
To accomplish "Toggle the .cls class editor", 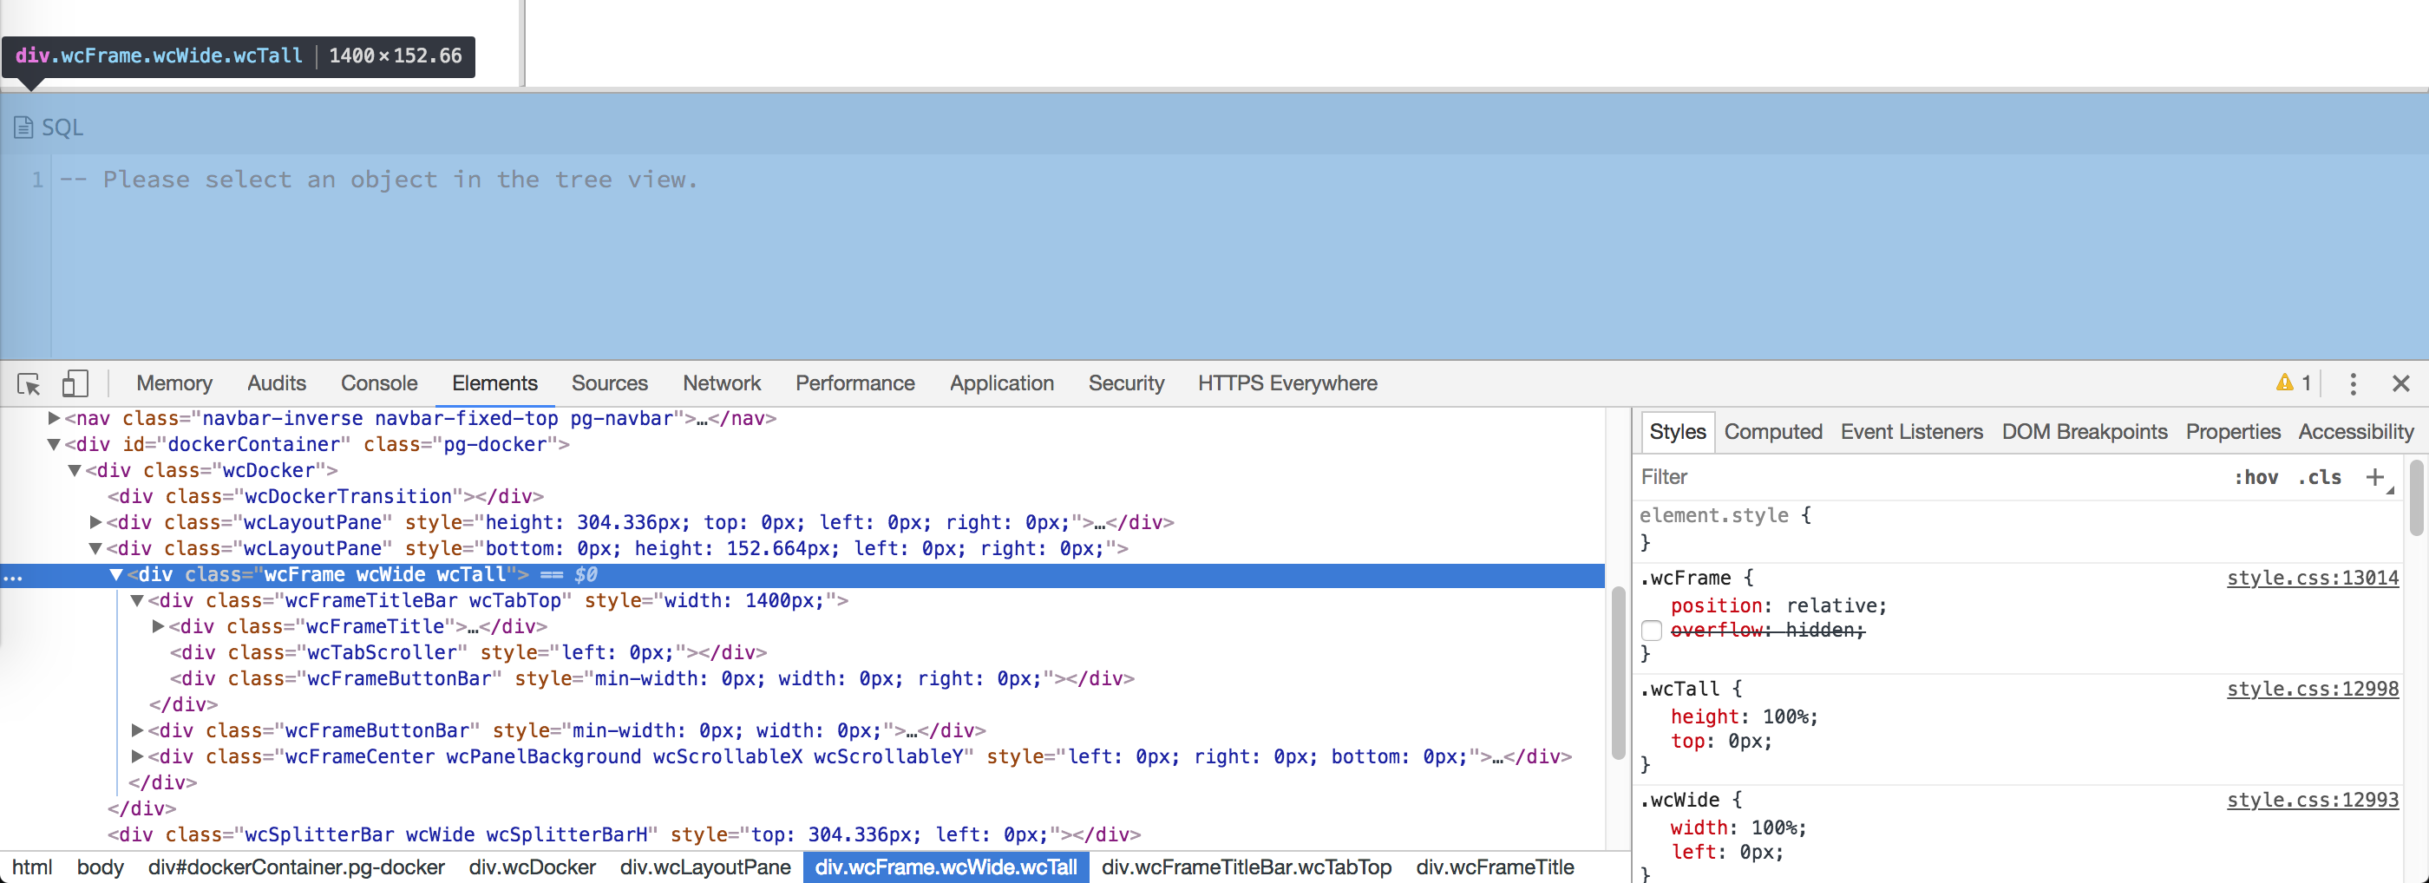I will (x=2319, y=478).
